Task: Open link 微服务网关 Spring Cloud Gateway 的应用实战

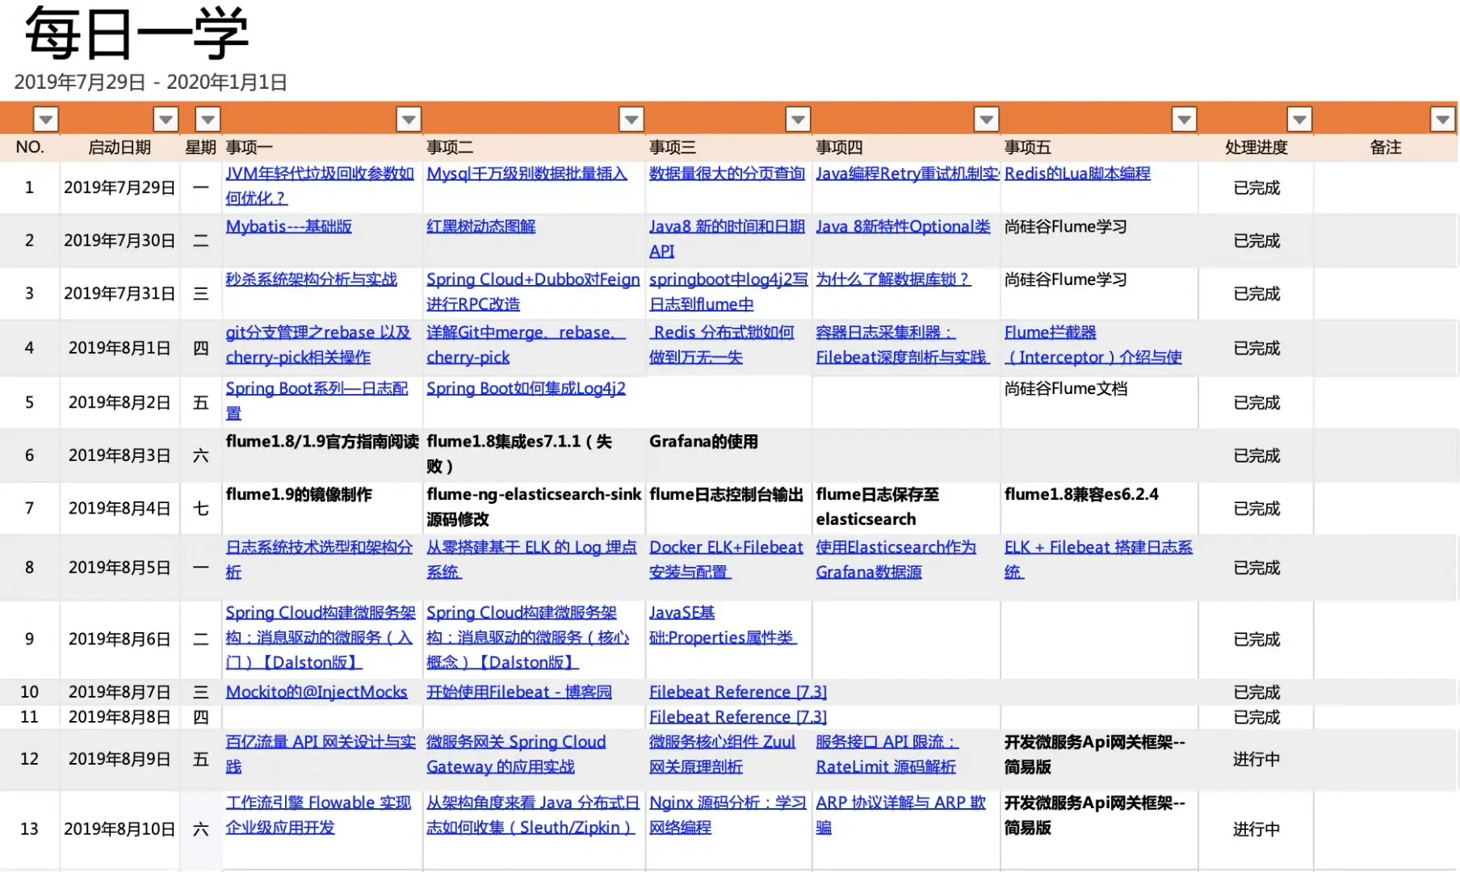Action: tap(516, 754)
